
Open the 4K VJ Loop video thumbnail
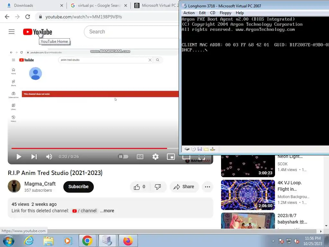pos(248,195)
